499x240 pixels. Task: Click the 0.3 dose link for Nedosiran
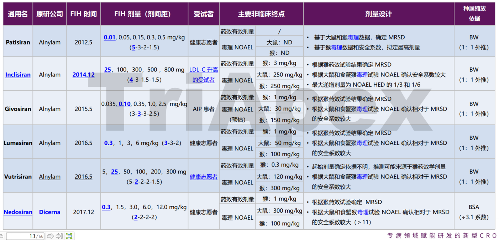(x=106, y=207)
